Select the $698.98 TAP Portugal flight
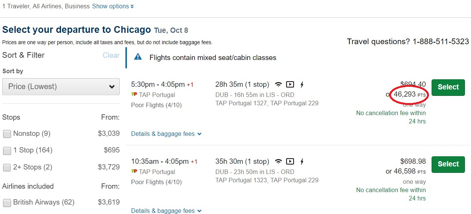The width and height of the screenshot is (471, 214). click(448, 164)
